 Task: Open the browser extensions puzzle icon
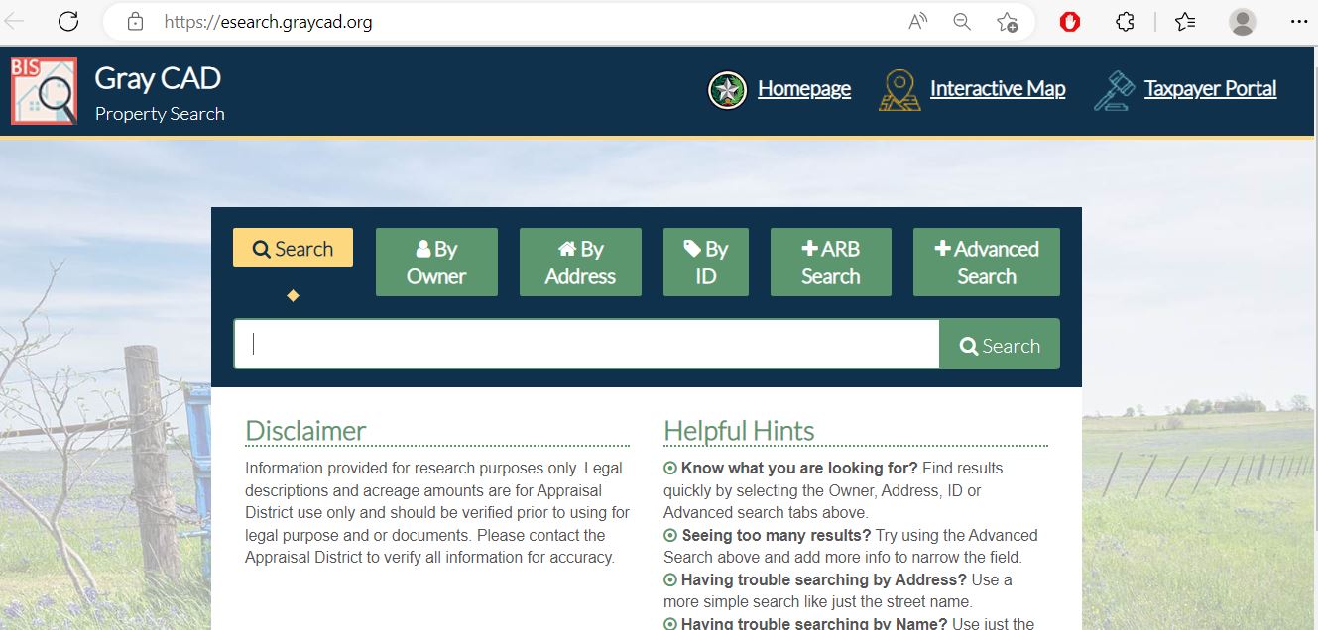pyautogui.click(x=1125, y=21)
